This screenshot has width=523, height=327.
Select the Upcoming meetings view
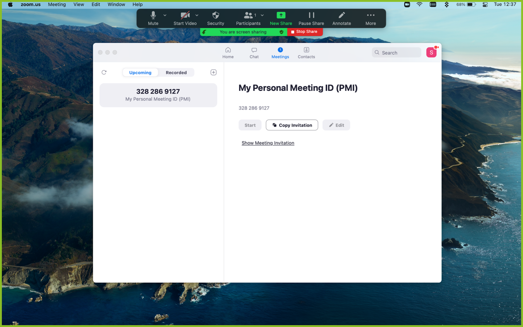pyautogui.click(x=140, y=72)
